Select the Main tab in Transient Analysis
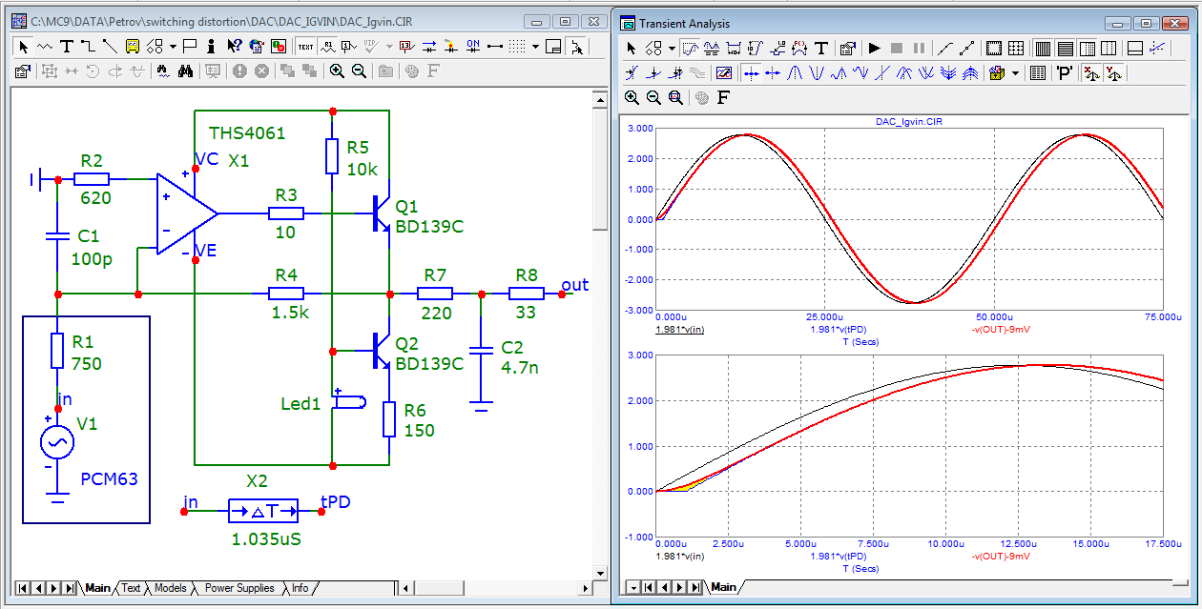Screen dimensions: 1202x609 pos(723,588)
